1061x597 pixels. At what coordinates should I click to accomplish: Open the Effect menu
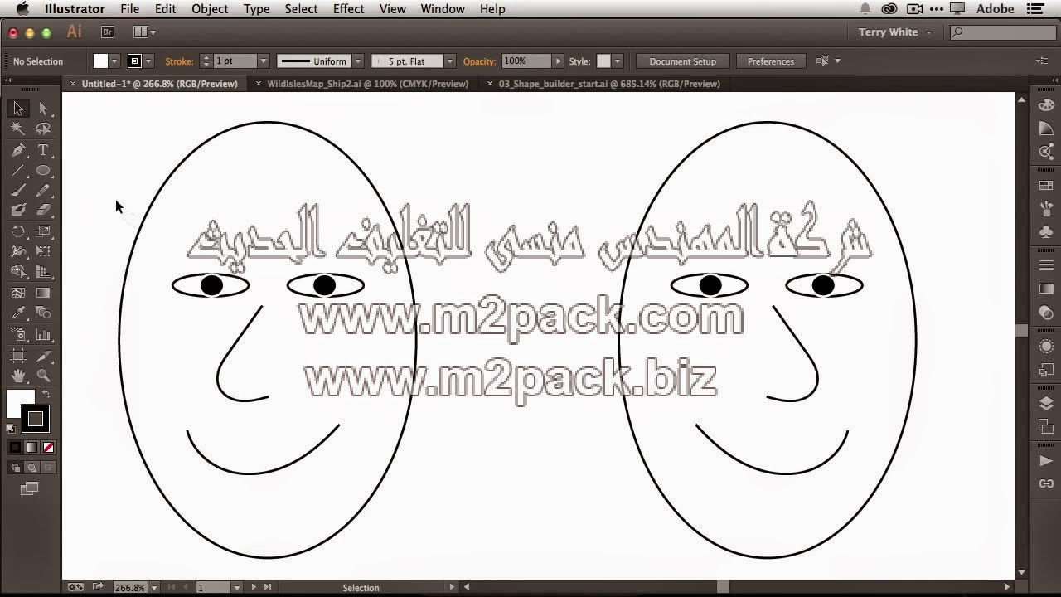click(348, 9)
